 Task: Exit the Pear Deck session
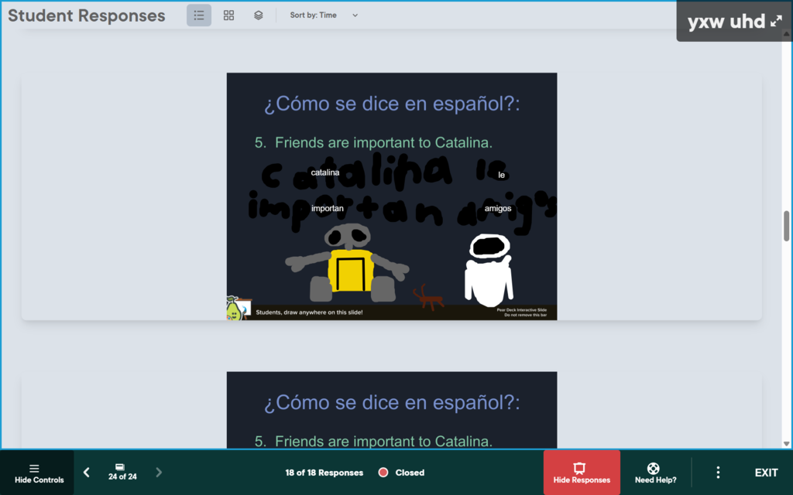[766, 473]
